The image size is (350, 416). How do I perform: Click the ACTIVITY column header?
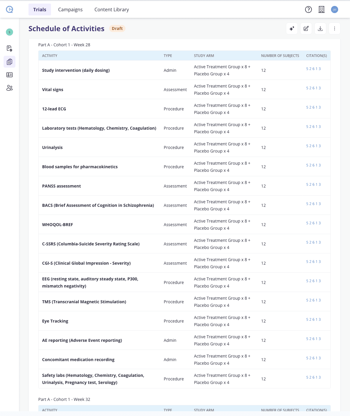click(x=50, y=55)
